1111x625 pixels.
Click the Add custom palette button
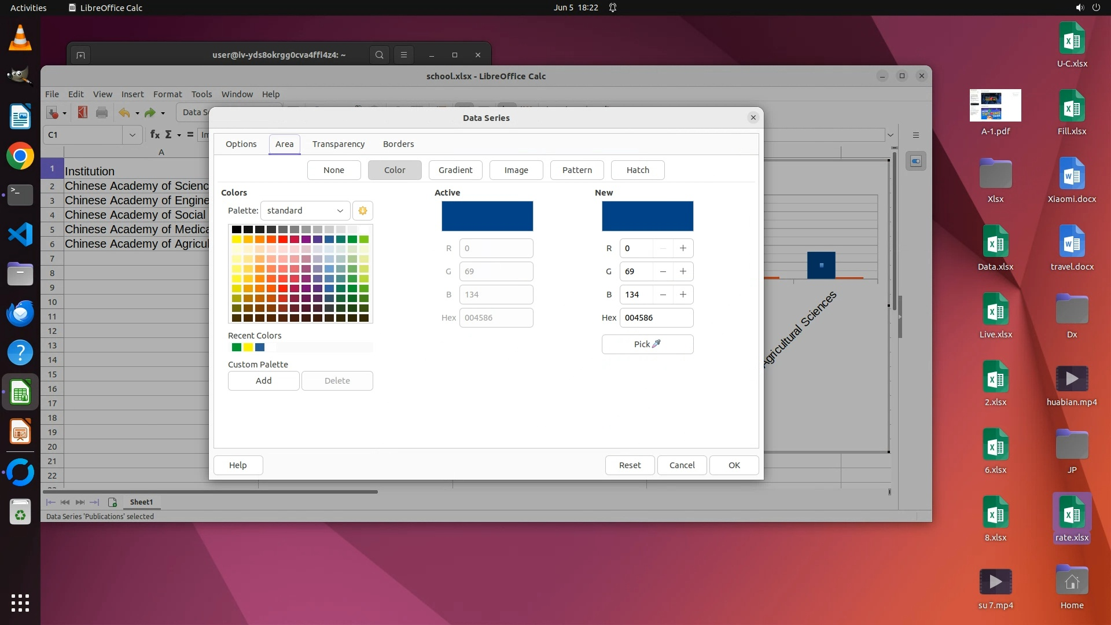(264, 381)
